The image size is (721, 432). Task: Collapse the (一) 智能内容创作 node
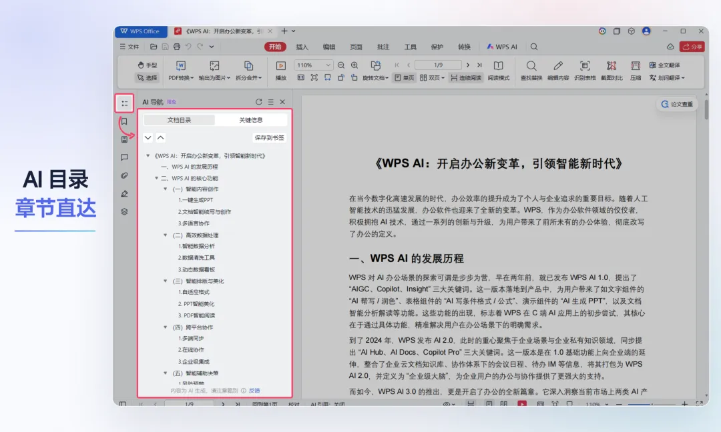pyautogui.click(x=166, y=189)
